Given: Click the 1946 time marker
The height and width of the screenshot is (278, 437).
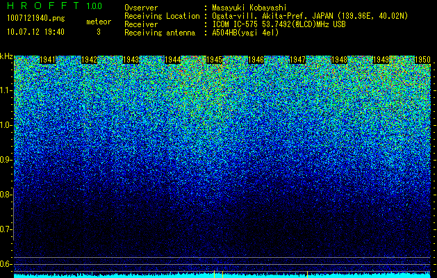Looking at the screenshot, I should [x=256, y=60].
